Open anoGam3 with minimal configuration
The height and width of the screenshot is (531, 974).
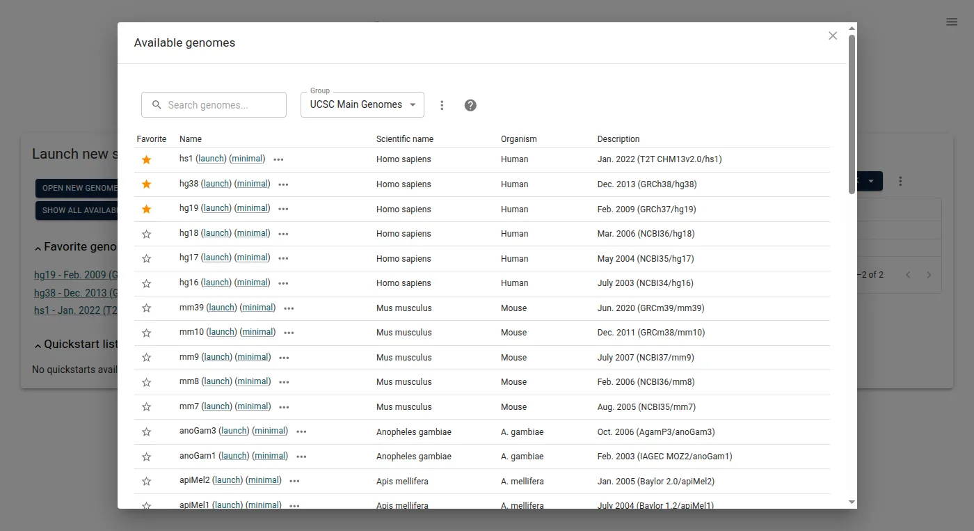[x=270, y=431]
